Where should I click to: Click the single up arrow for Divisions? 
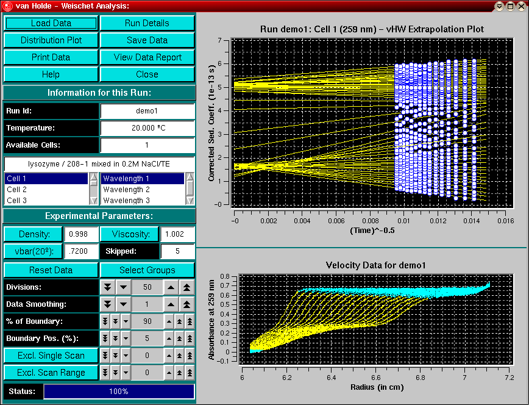pos(172,287)
